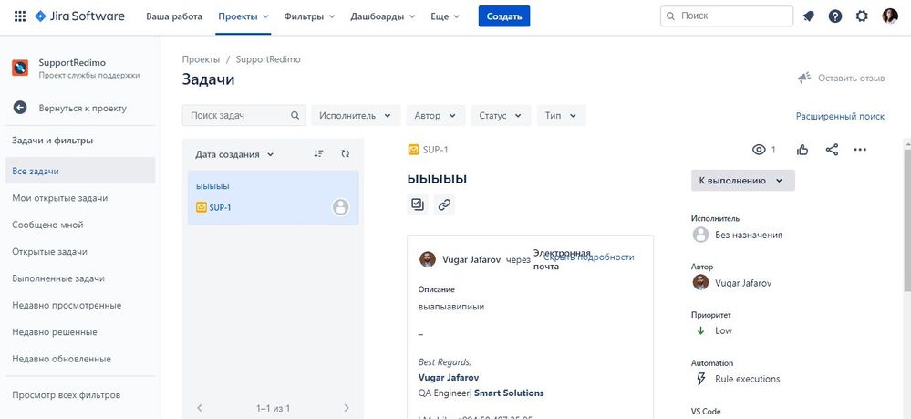The width and height of the screenshot is (911, 419).
Task: Select Недавно решенные filter
Action: [x=80, y=331]
